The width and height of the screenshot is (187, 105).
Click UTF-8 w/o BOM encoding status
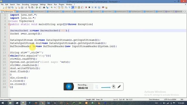click(170, 99)
